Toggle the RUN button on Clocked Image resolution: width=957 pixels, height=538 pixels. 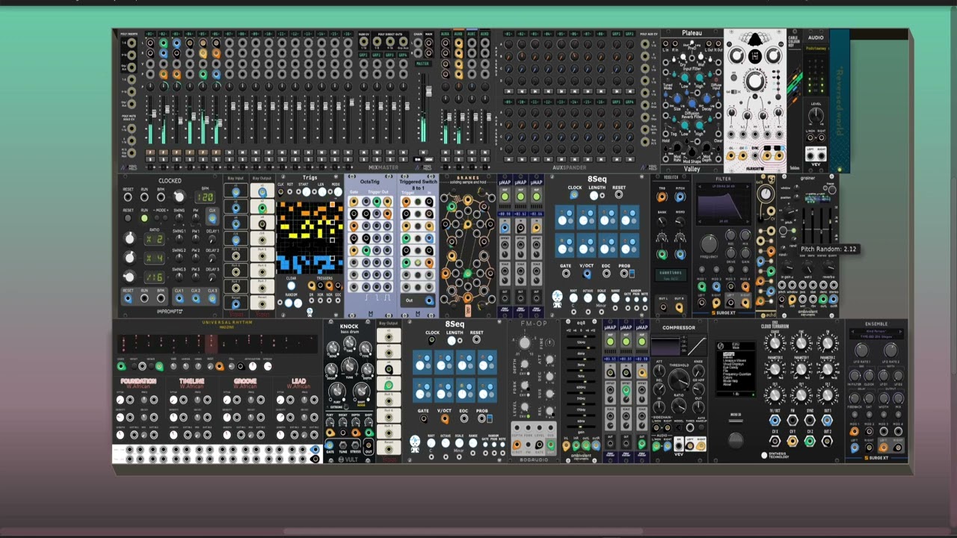(x=144, y=218)
